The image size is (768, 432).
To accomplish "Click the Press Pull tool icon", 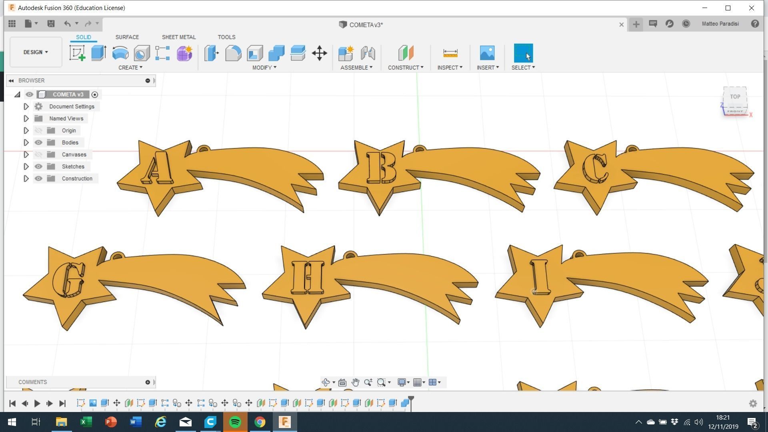I will (212, 53).
